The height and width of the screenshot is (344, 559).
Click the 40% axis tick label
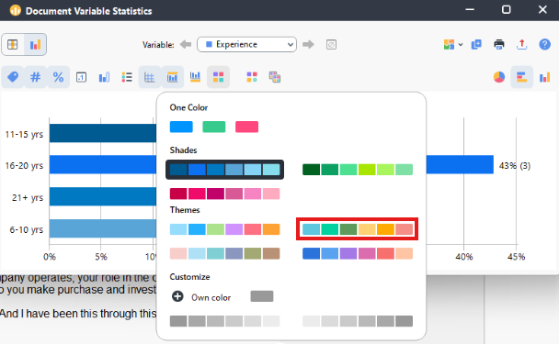click(463, 257)
